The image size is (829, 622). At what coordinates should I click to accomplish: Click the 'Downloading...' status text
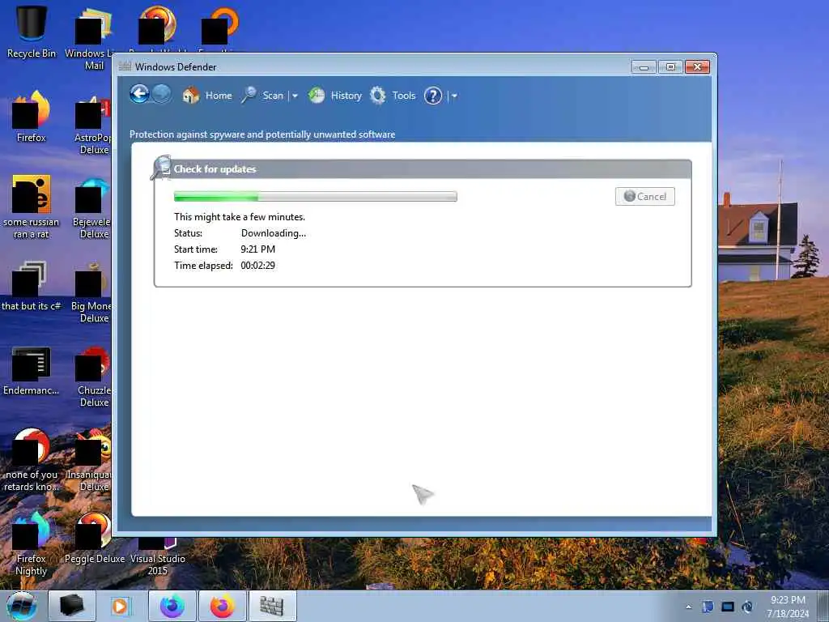point(274,233)
